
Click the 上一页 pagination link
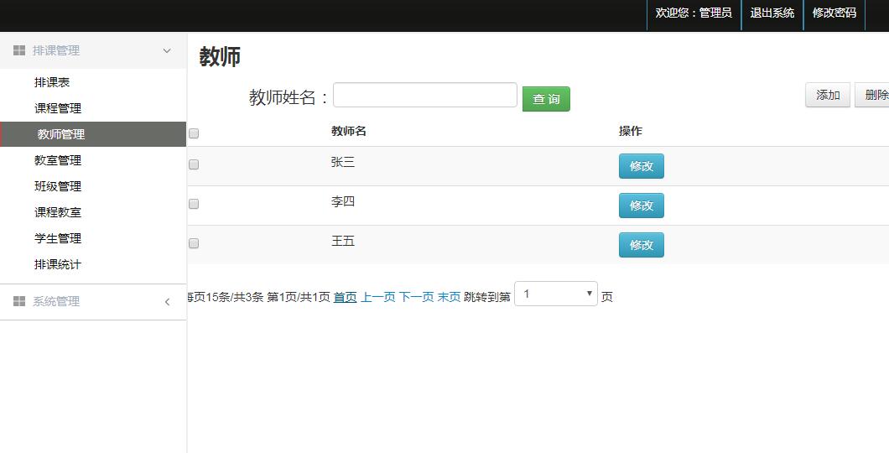tap(377, 297)
